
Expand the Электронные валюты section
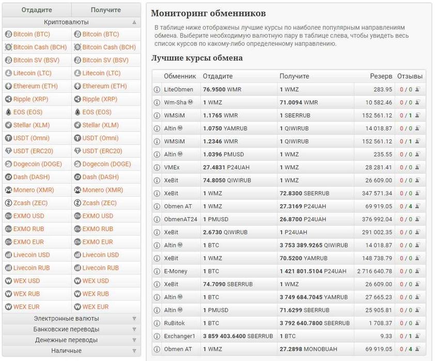pyautogui.click(x=134, y=319)
